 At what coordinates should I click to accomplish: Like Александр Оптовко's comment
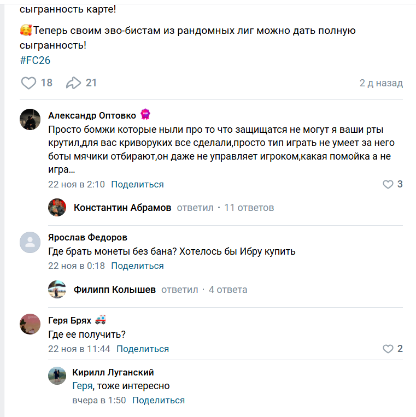click(388, 184)
